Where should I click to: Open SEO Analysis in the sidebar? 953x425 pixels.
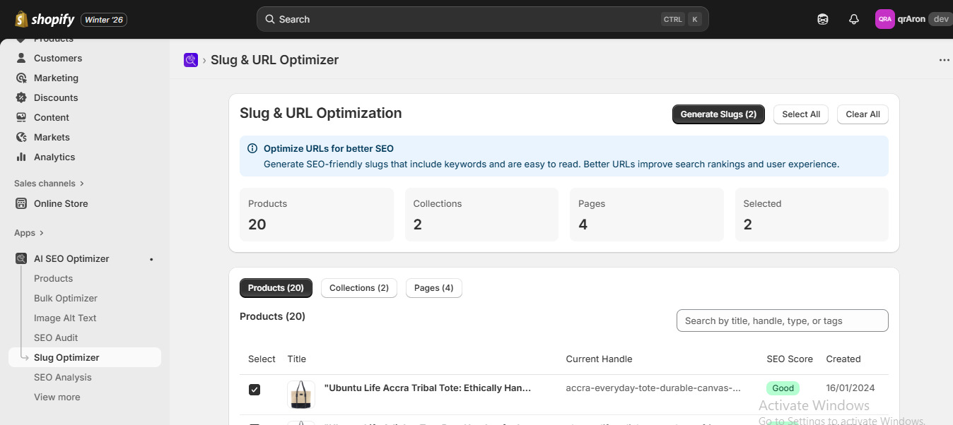[x=63, y=377]
